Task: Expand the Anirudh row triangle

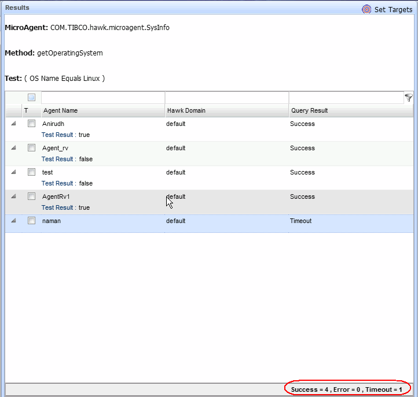Action: pos(13,124)
